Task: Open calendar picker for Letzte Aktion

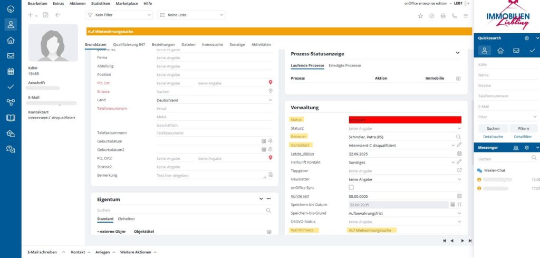Action: (x=459, y=154)
